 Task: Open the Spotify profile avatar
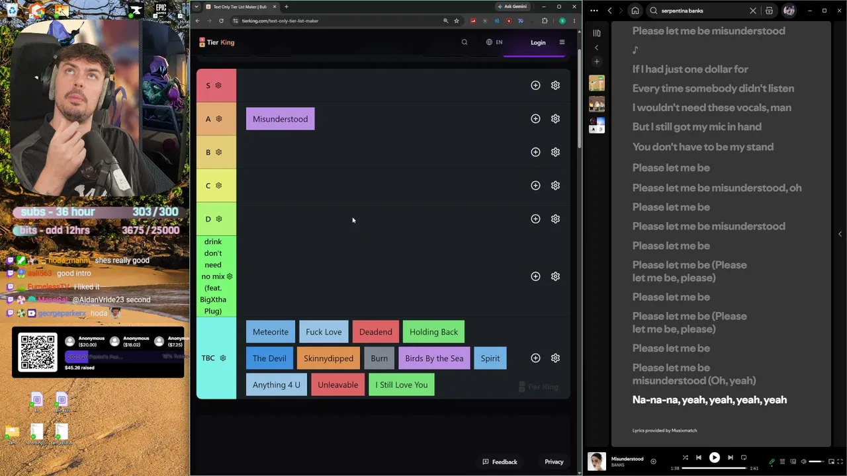pos(789,11)
